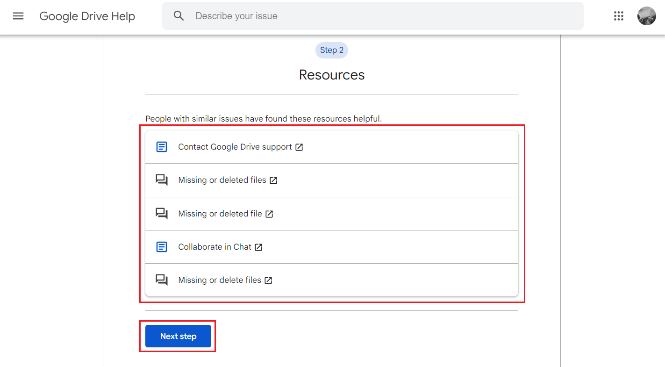Click external link icon after Collaborate in Chat
665x367 pixels.
point(258,247)
